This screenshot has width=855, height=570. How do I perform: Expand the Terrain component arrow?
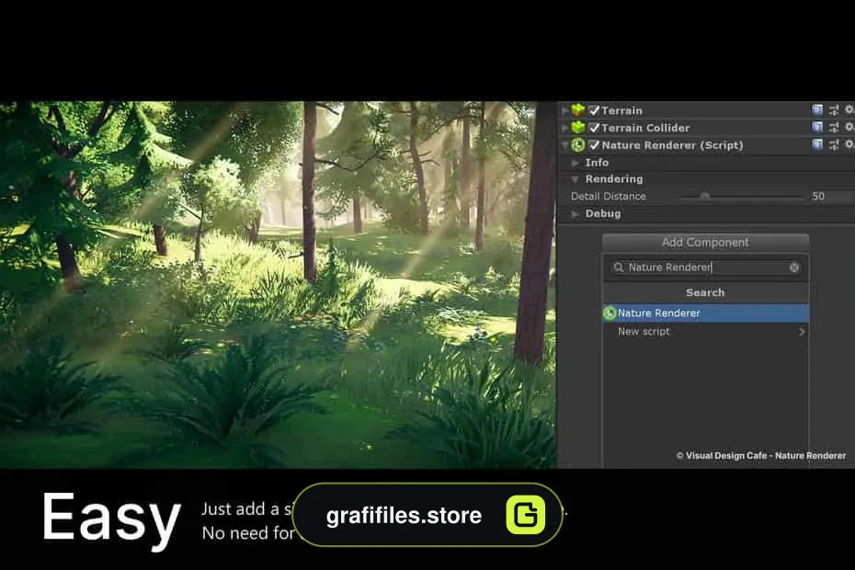pos(564,110)
